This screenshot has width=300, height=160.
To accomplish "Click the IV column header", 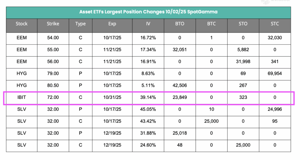I will click(148, 24).
